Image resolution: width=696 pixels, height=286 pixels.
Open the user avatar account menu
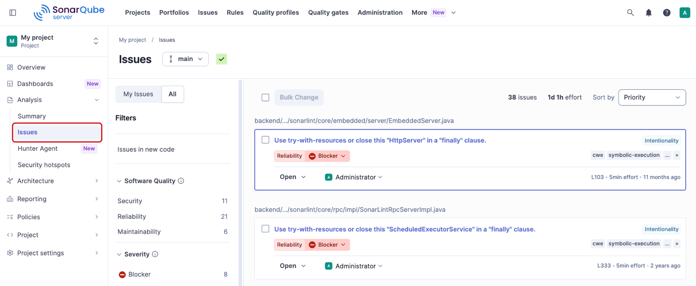click(x=685, y=12)
